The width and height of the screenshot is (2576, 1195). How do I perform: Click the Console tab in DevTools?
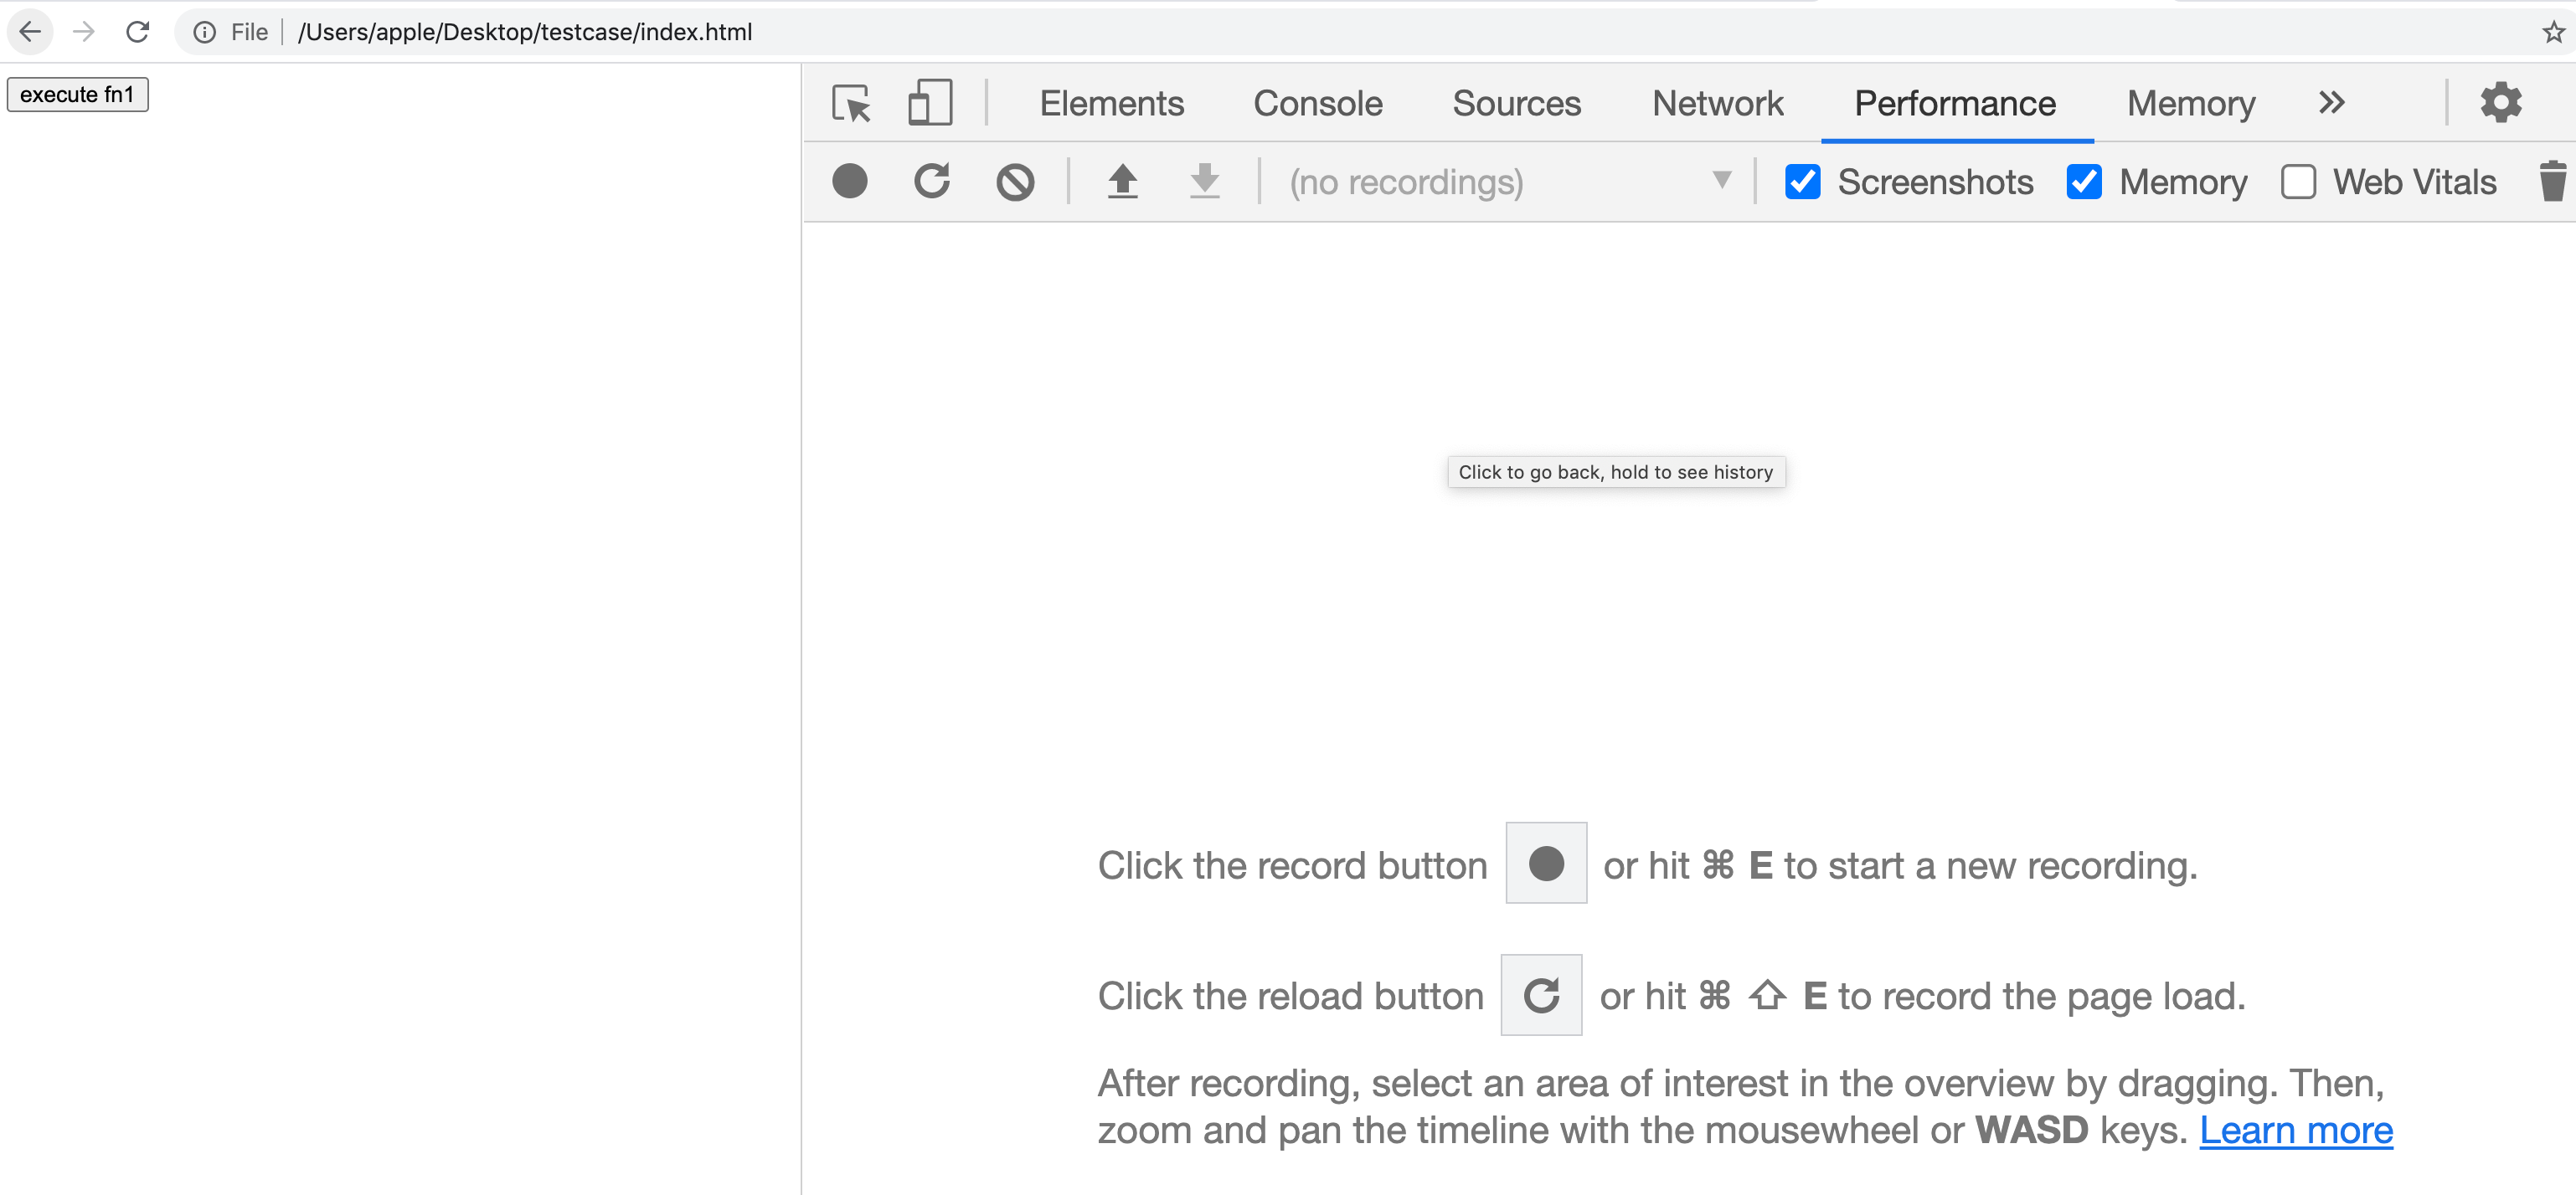tap(1316, 102)
